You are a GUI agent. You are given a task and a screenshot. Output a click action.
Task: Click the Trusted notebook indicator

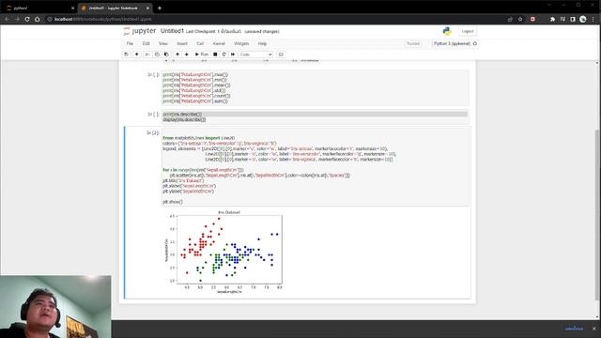(x=413, y=44)
